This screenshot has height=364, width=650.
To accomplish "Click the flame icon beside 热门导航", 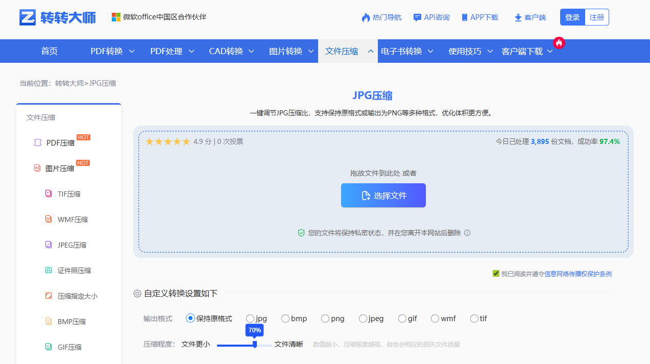I will (366, 17).
